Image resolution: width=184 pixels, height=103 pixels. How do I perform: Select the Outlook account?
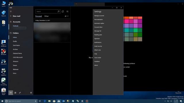(16, 26)
